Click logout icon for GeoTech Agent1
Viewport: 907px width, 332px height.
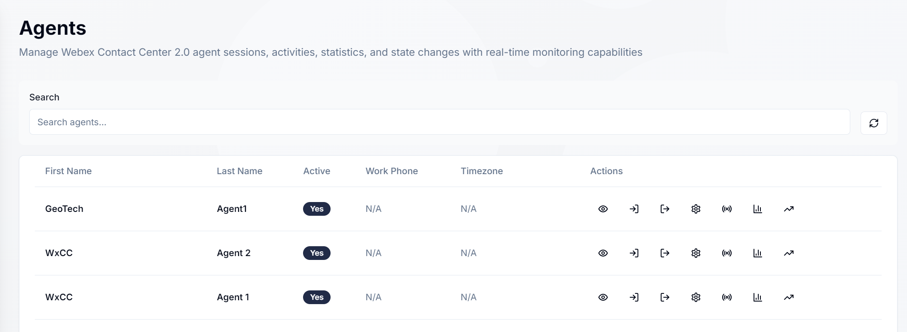tap(665, 209)
